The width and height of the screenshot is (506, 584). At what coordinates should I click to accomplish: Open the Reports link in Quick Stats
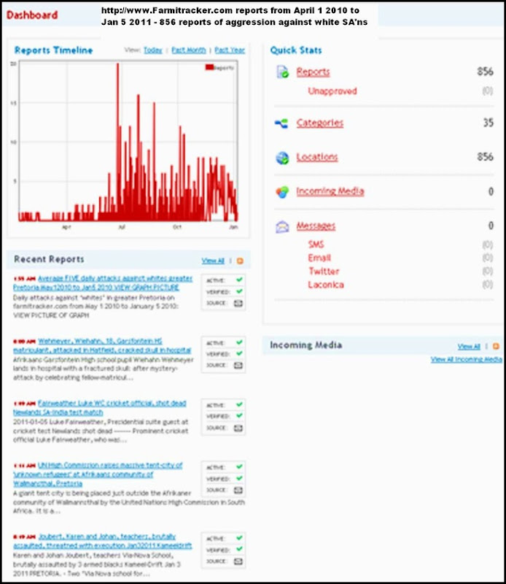[313, 72]
